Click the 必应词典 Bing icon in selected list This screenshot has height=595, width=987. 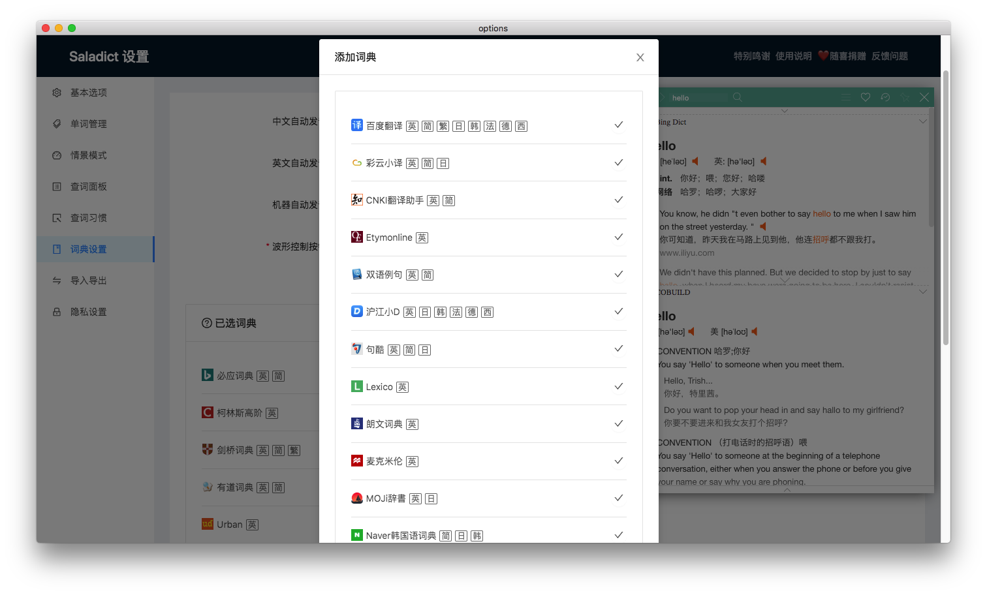point(208,375)
